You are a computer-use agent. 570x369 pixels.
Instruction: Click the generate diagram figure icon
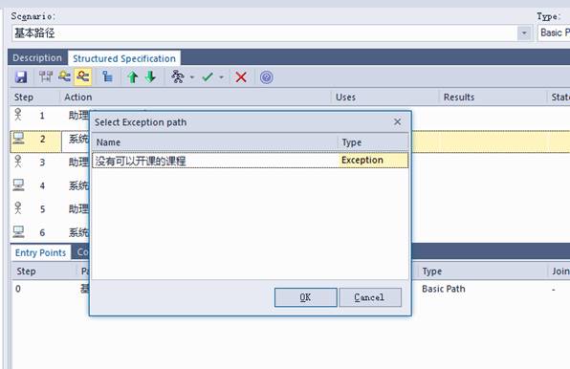(x=178, y=76)
